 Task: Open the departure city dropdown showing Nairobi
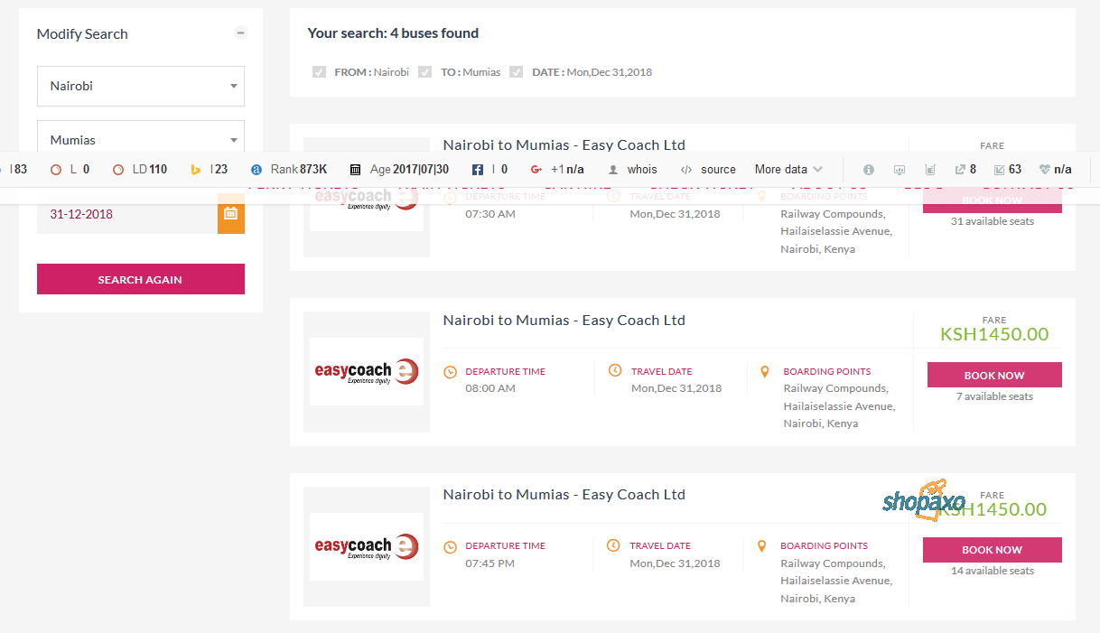tap(140, 86)
